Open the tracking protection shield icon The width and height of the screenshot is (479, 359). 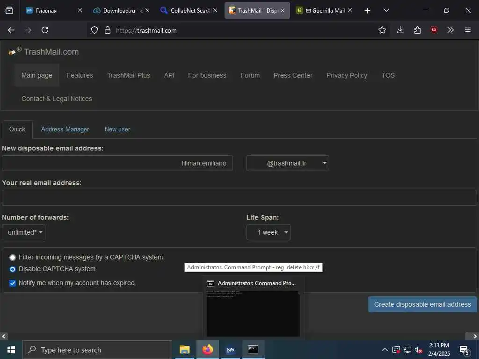(x=94, y=30)
